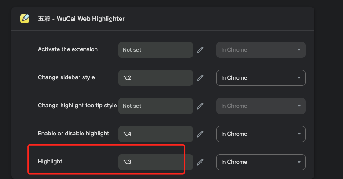Open scope dropdown for Change sidebar style
The width and height of the screenshot is (343, 179).
point(261,78)
